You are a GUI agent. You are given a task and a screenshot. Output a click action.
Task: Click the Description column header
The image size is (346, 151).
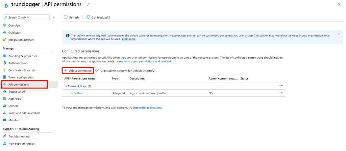click(137, 78)
